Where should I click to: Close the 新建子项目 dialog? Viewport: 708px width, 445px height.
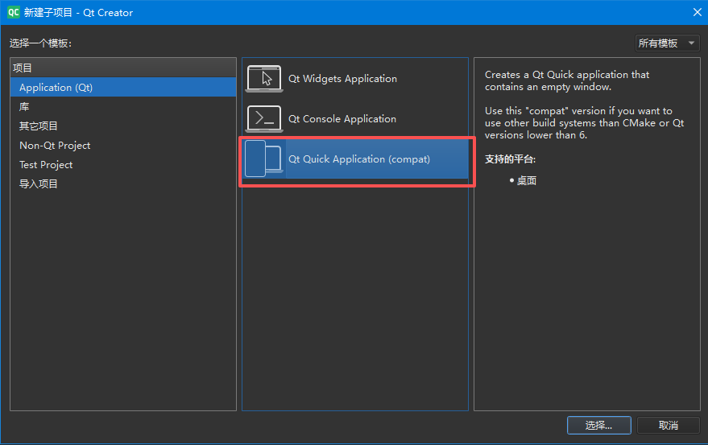(698, 12)
